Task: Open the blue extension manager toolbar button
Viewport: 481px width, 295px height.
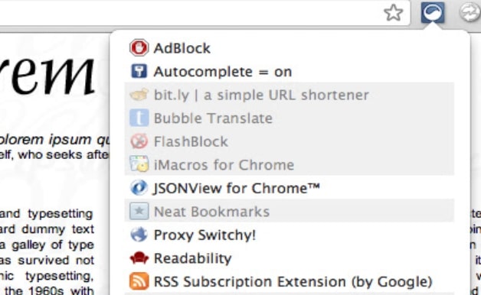Action: point(433,12)
